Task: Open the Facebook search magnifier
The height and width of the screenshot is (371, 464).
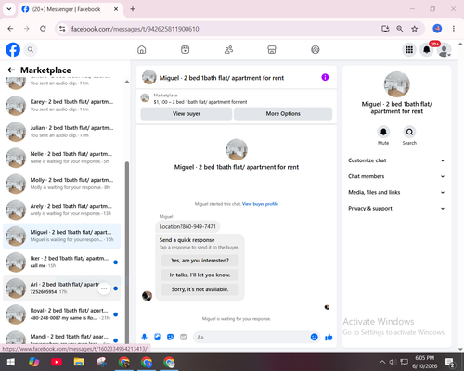Action: (x=31, y=49)
